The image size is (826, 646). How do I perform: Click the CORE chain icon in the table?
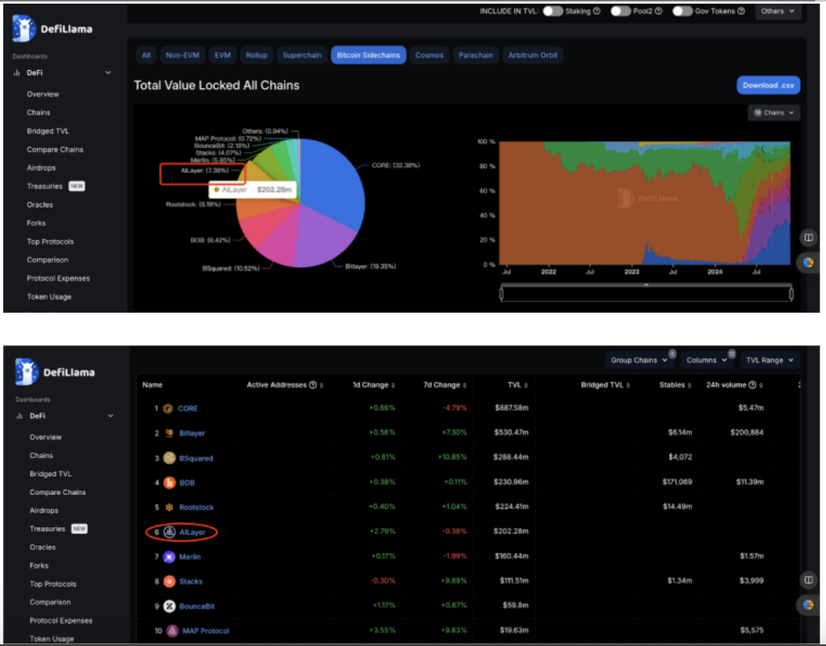(168, 408)
